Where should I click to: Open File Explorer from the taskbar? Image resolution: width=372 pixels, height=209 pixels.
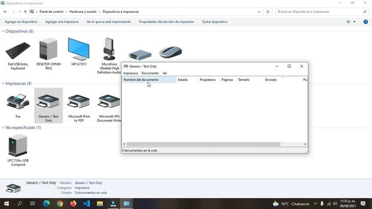point(100,204)
